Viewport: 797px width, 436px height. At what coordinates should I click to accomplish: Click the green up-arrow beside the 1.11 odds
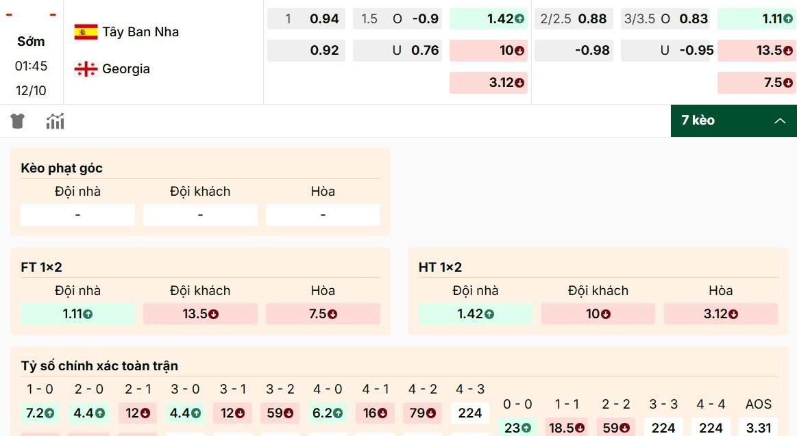click(789, 18)
